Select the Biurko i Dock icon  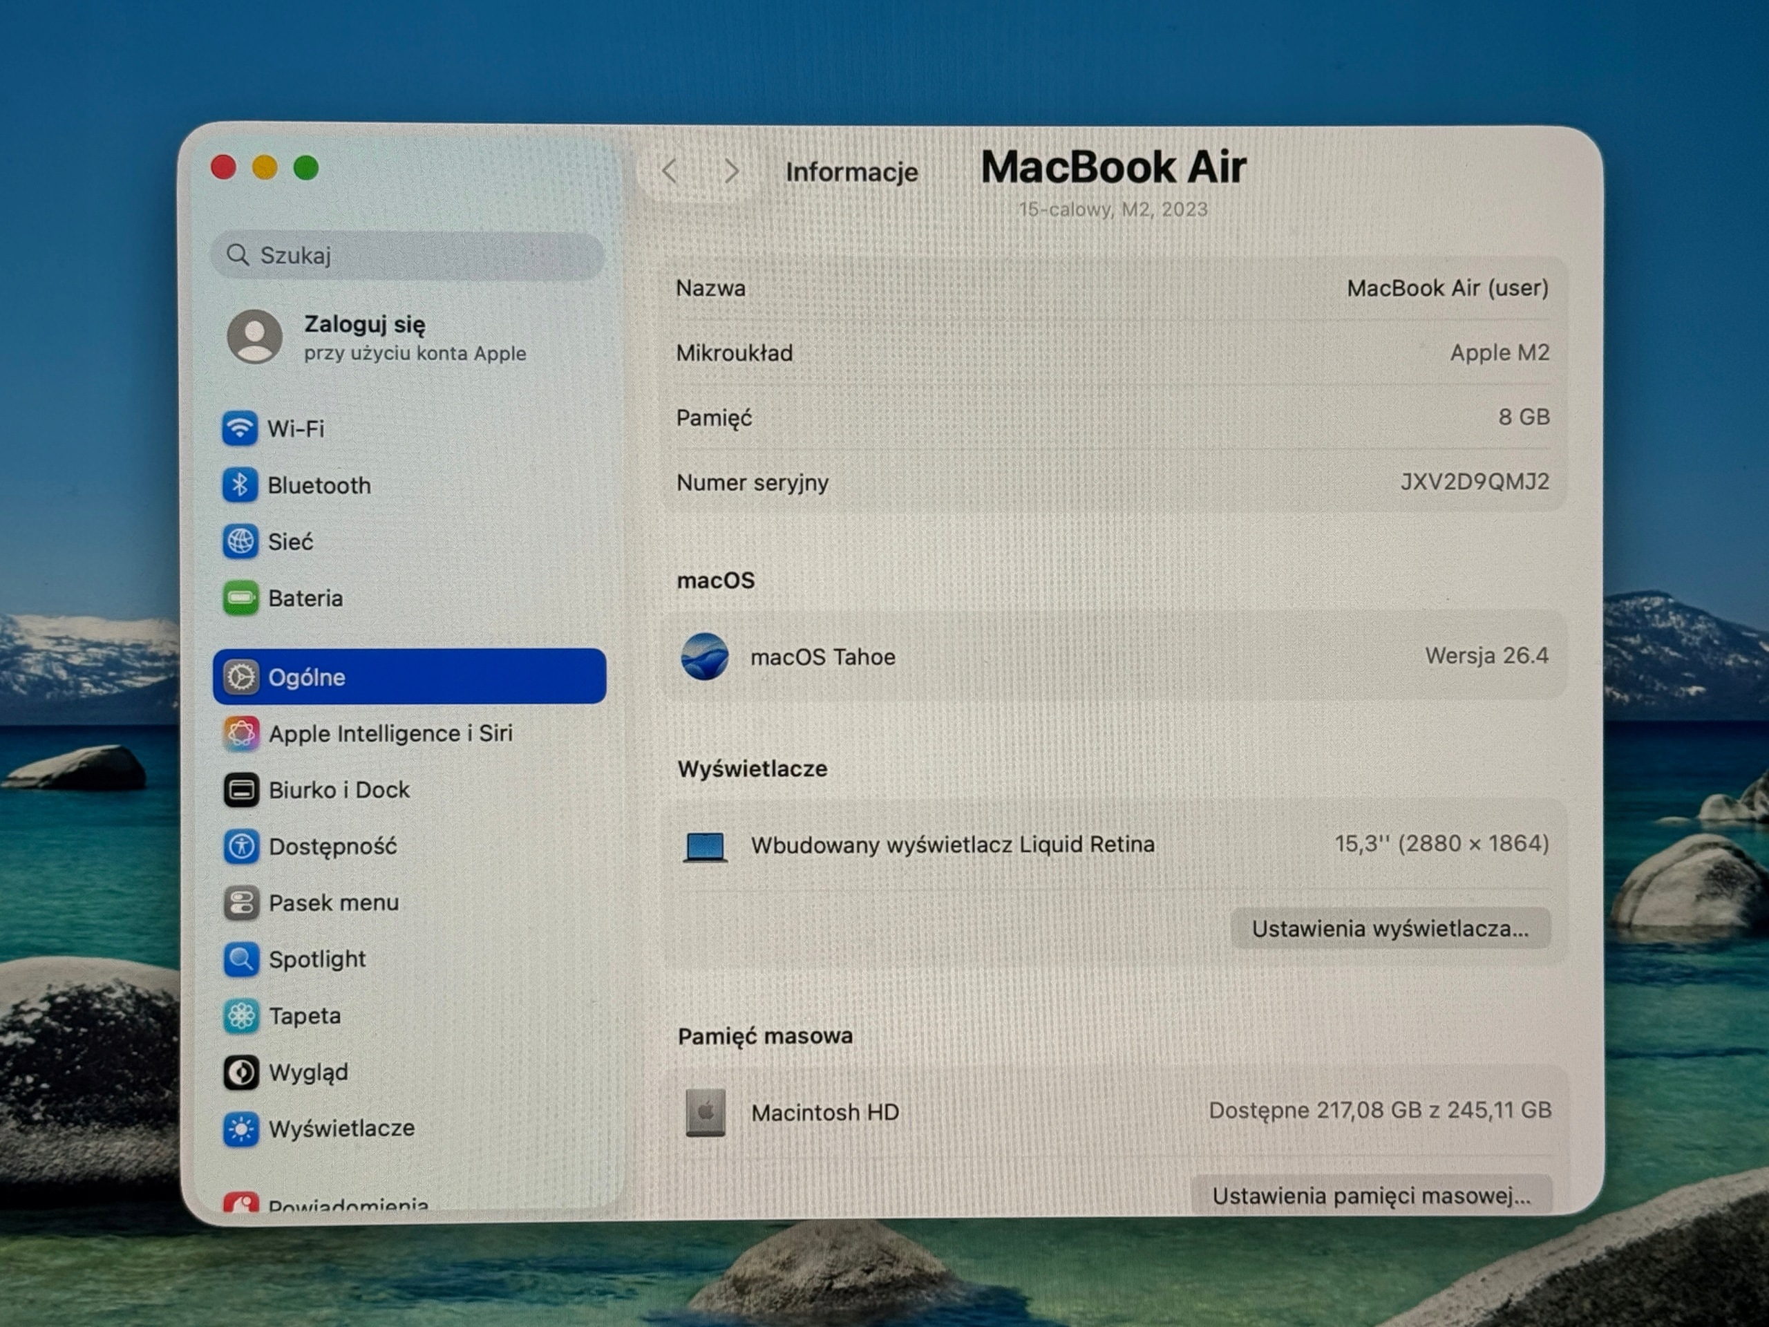240,790
